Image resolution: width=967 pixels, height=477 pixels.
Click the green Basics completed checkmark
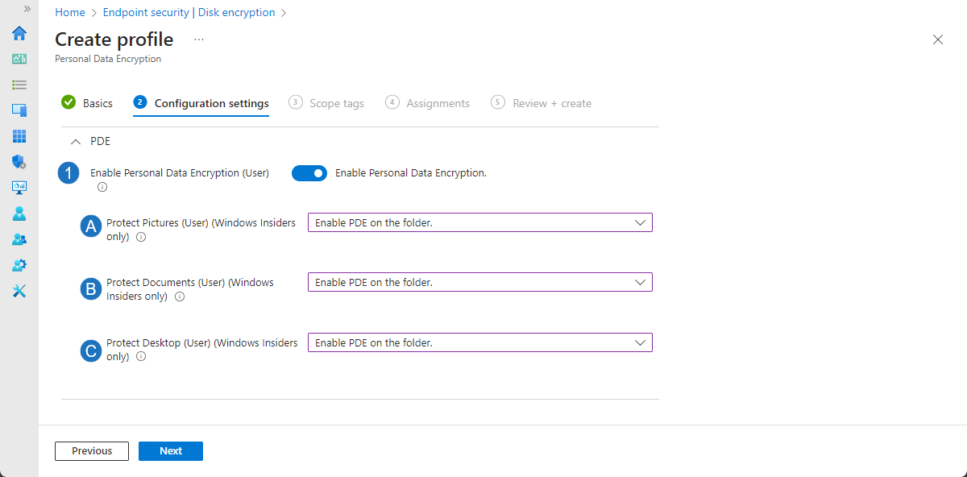click(x=68, y=102)
